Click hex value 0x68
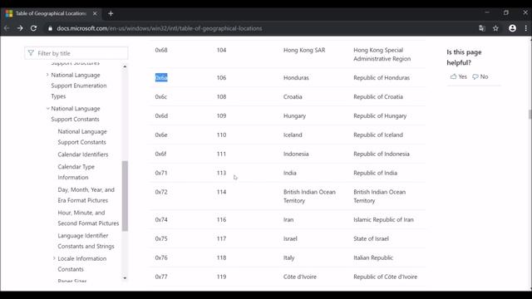 pos(161,50)
